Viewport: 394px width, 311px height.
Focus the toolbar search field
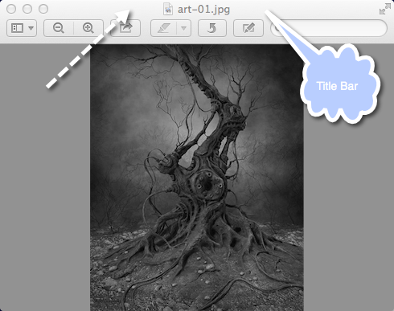point(329,28)
